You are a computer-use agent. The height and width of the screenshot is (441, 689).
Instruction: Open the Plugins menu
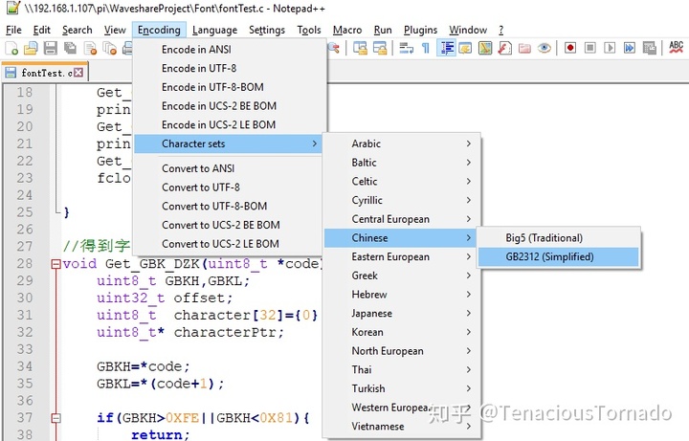click(420, 30)
